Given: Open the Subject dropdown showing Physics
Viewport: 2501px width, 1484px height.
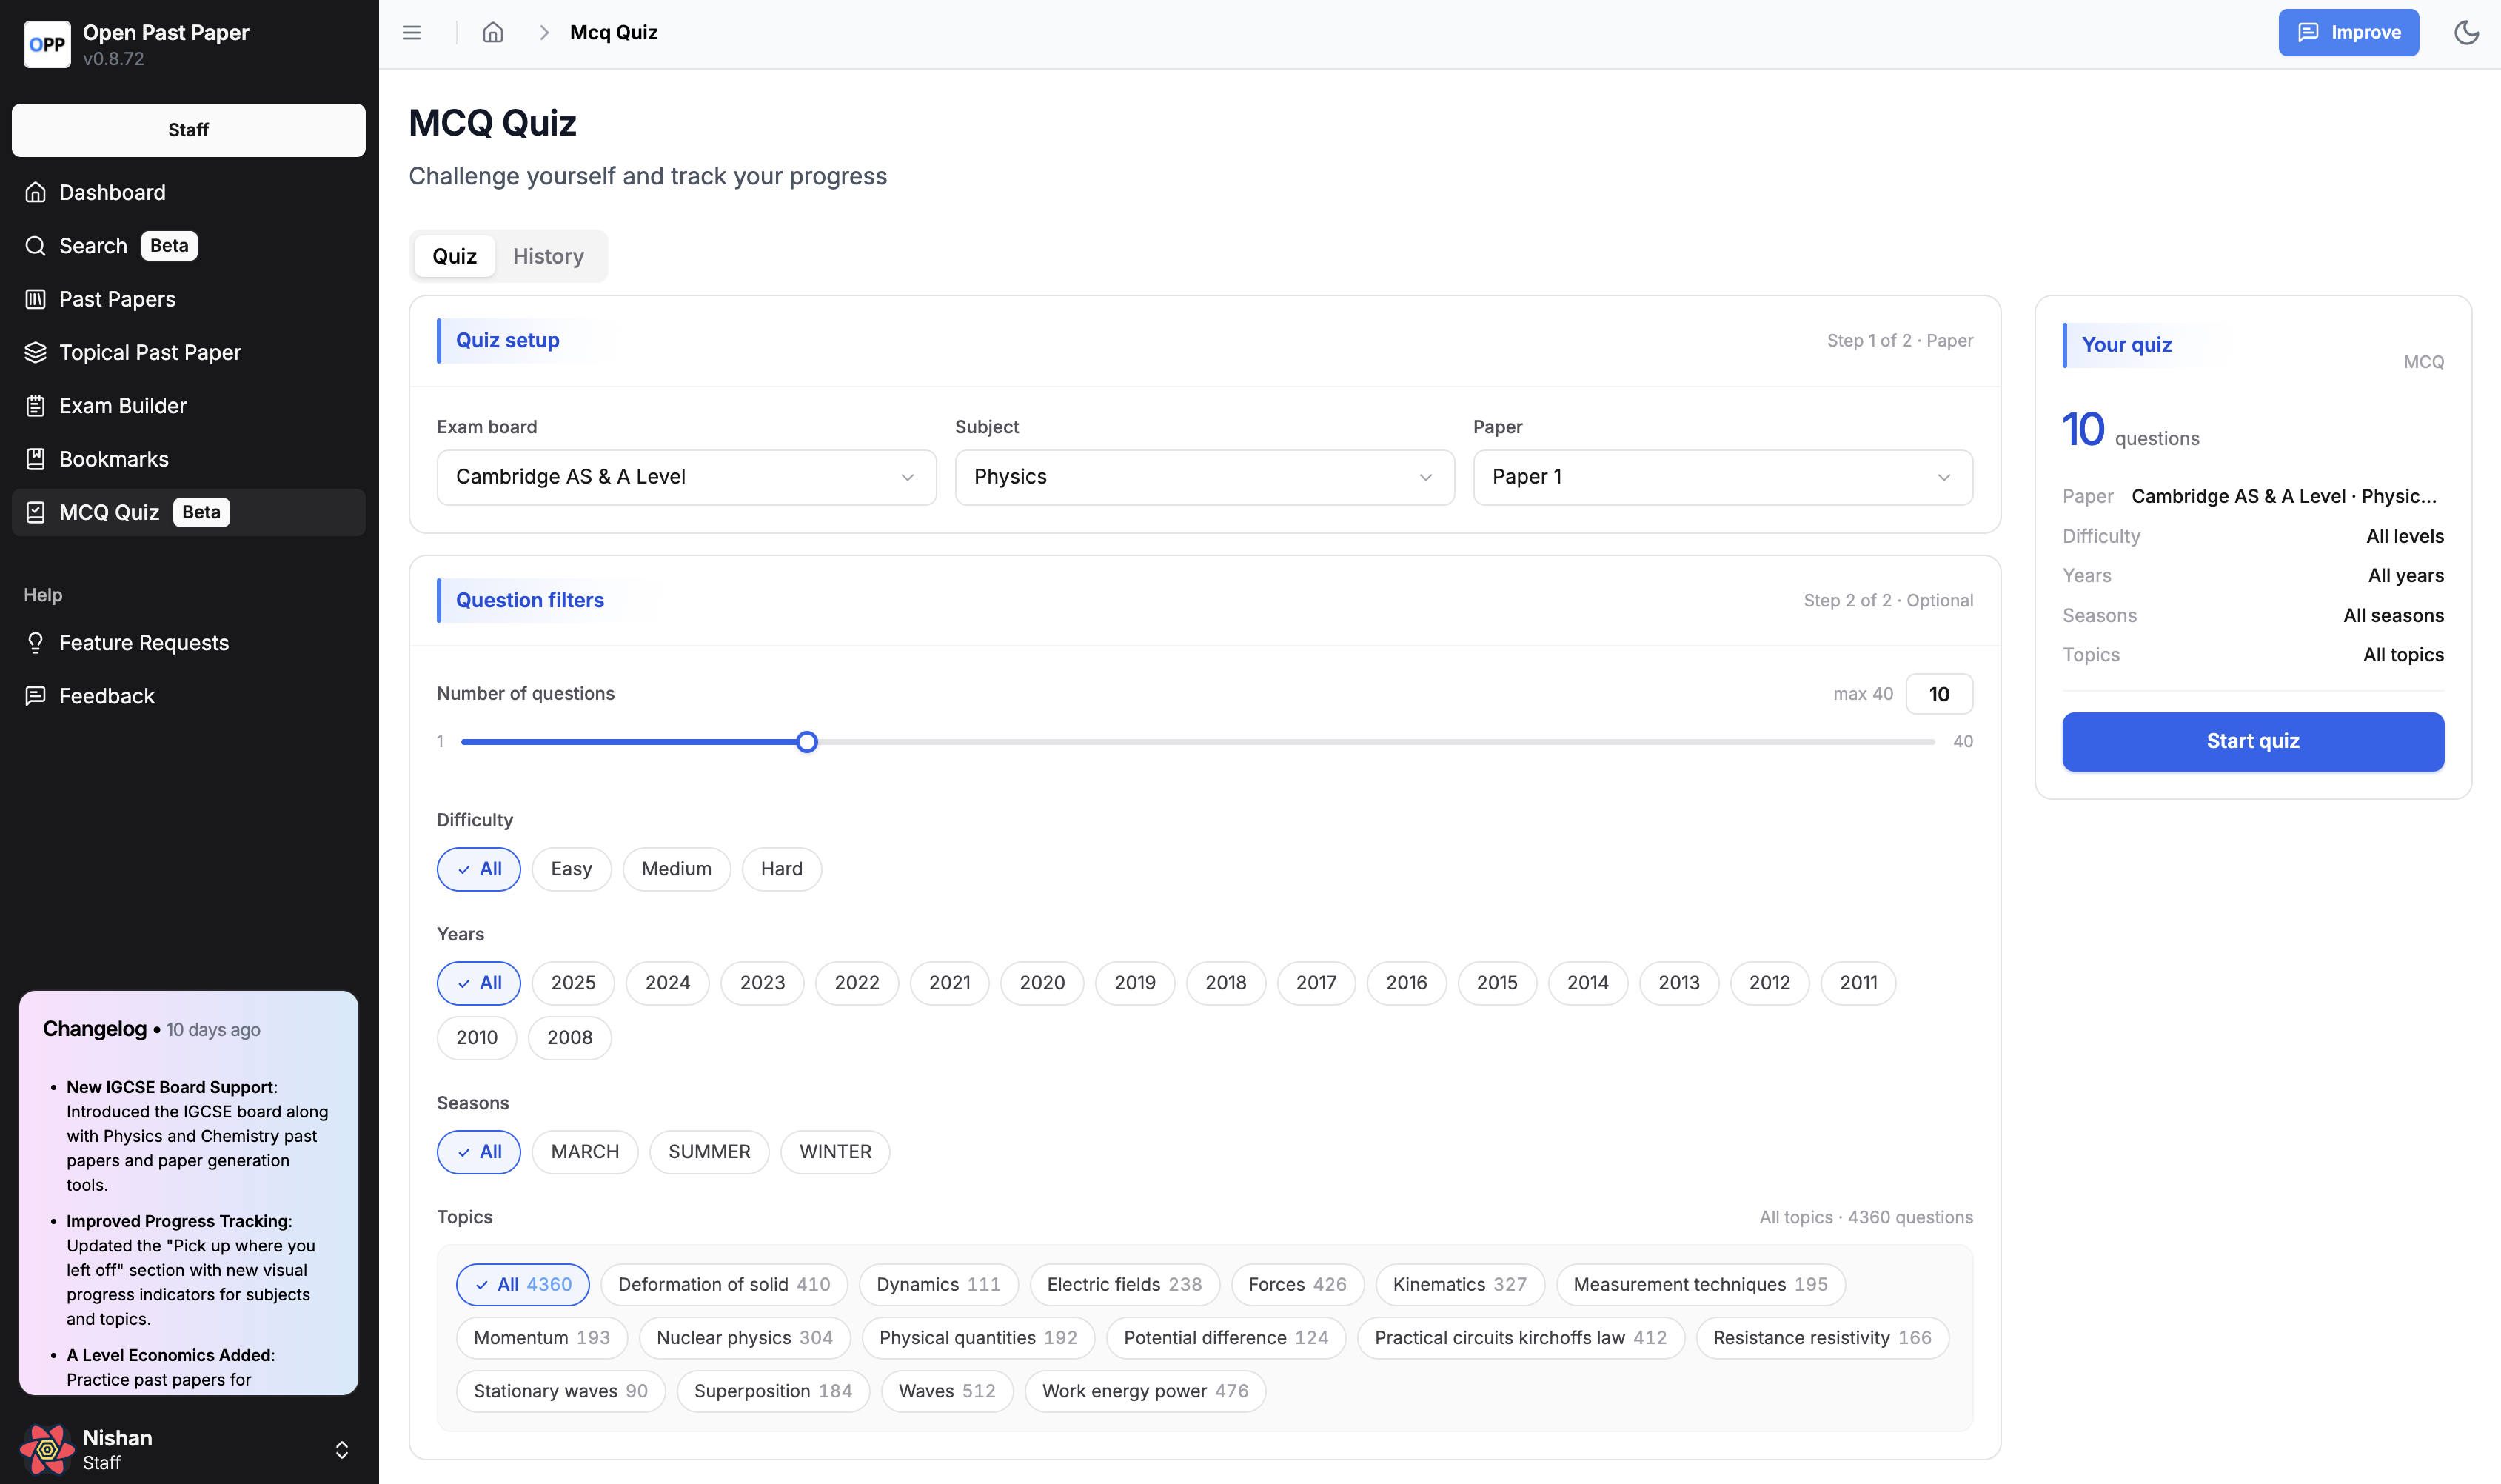Looking at the screenshot, I should click(1205, 477).
